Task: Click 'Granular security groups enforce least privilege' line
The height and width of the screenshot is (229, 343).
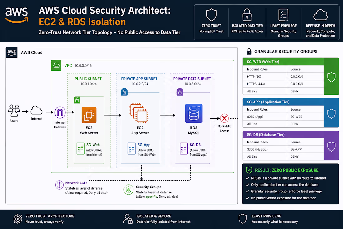Action: click(x=286, y=191)
